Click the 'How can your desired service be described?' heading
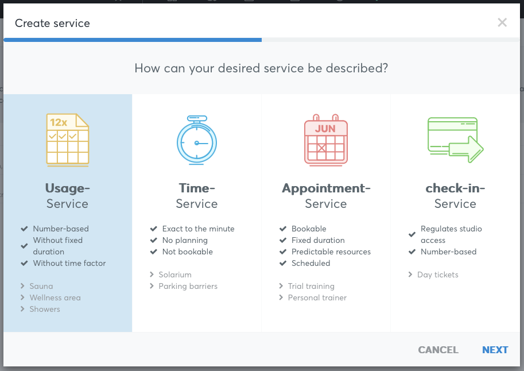 tap(261, 68)
